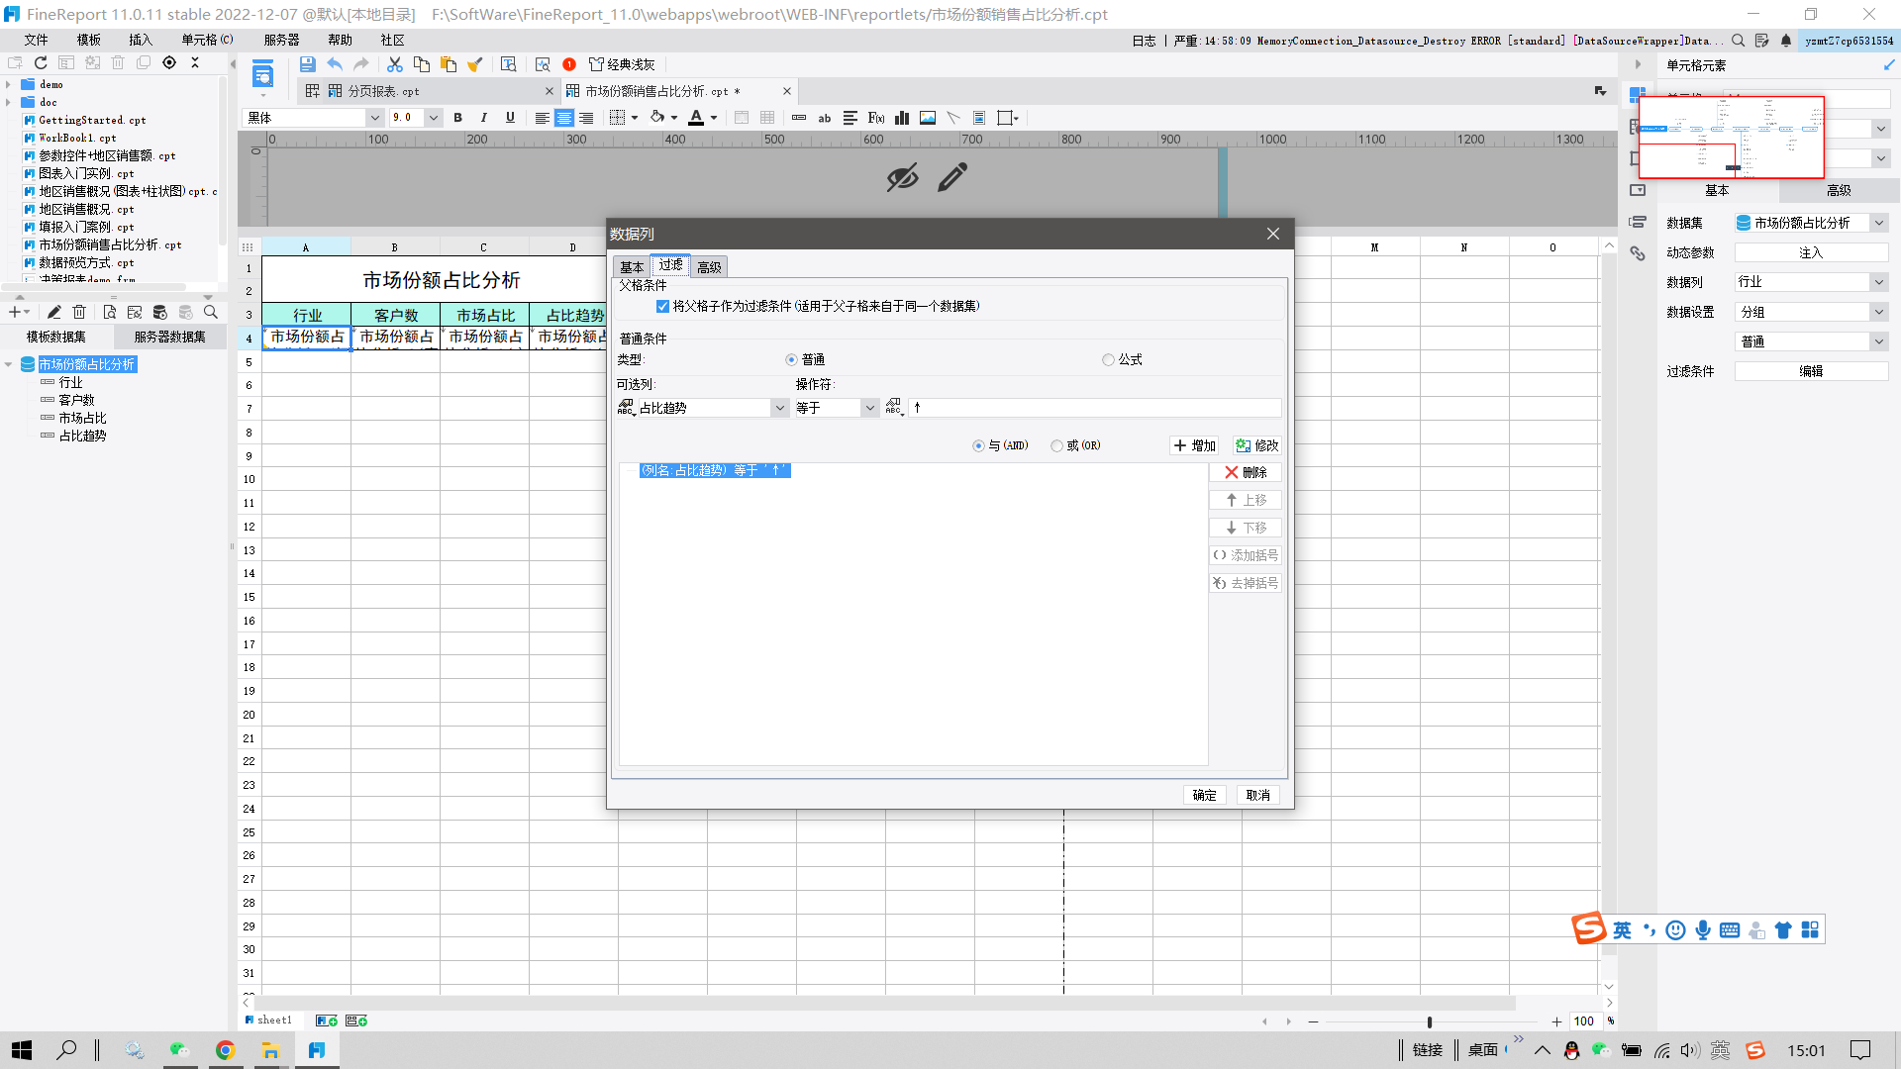Select the 或(OR) radio button

(1057, 446)
